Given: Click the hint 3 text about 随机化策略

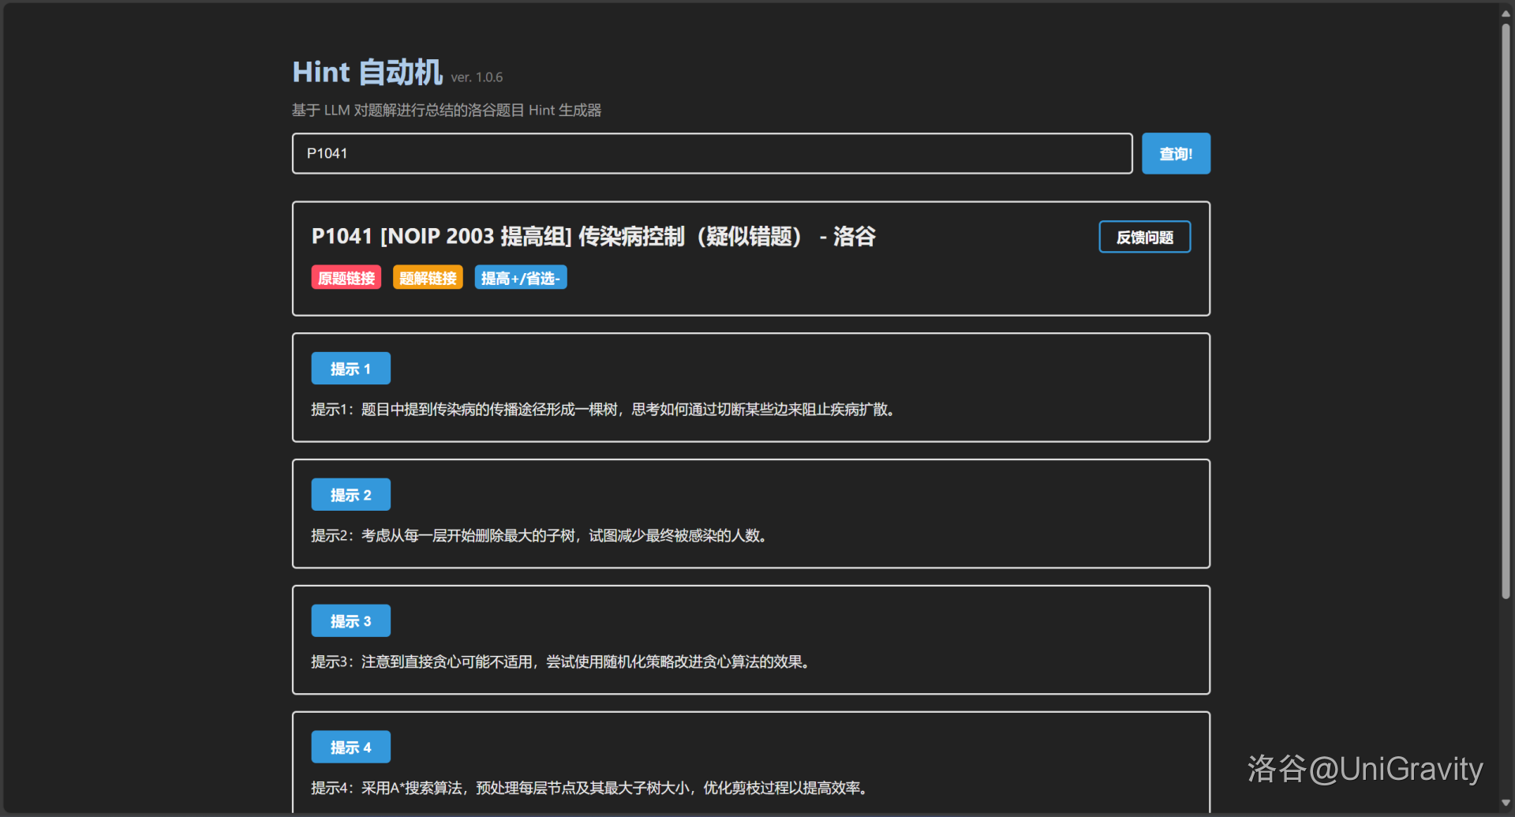Looking at the screenshot, I should [x=561, y=662].
